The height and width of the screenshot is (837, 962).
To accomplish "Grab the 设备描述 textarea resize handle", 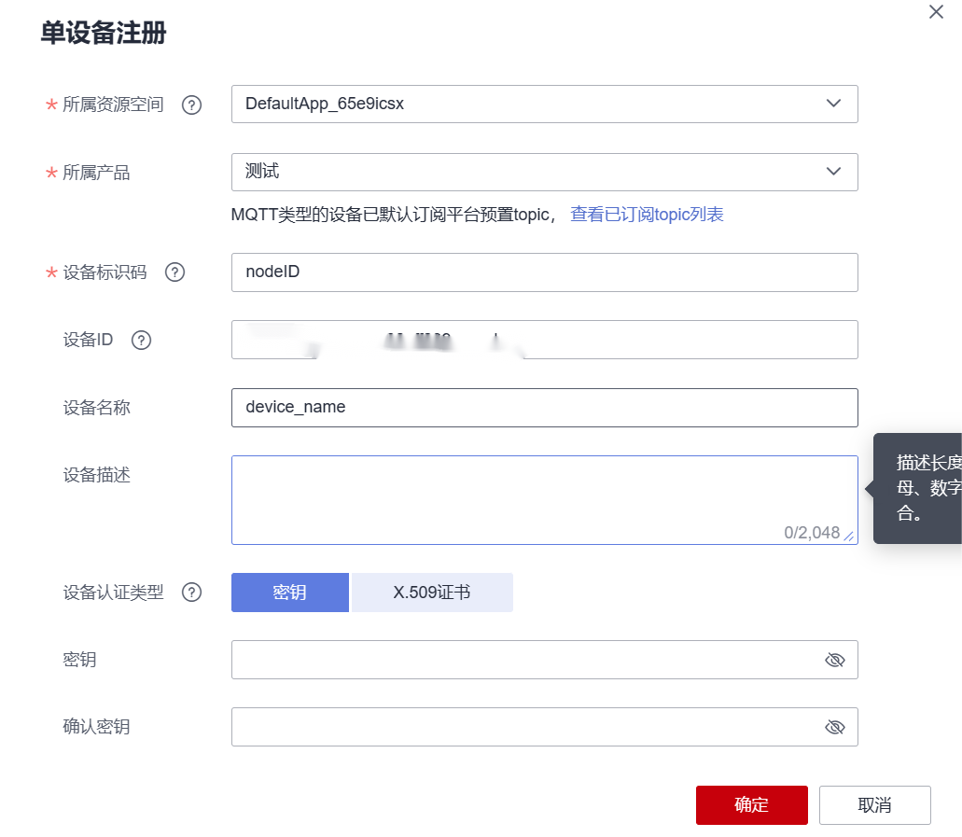I will click(848, 536).
